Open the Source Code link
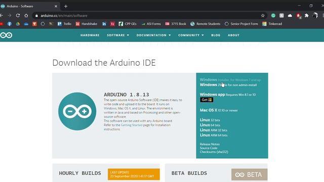 (x=209, y=148)
